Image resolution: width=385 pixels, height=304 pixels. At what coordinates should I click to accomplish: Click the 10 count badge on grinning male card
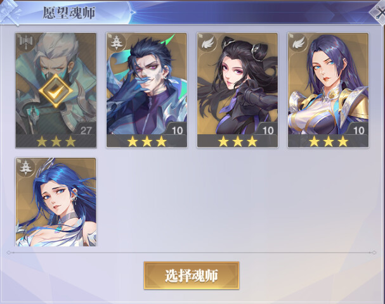coord(177,130)
